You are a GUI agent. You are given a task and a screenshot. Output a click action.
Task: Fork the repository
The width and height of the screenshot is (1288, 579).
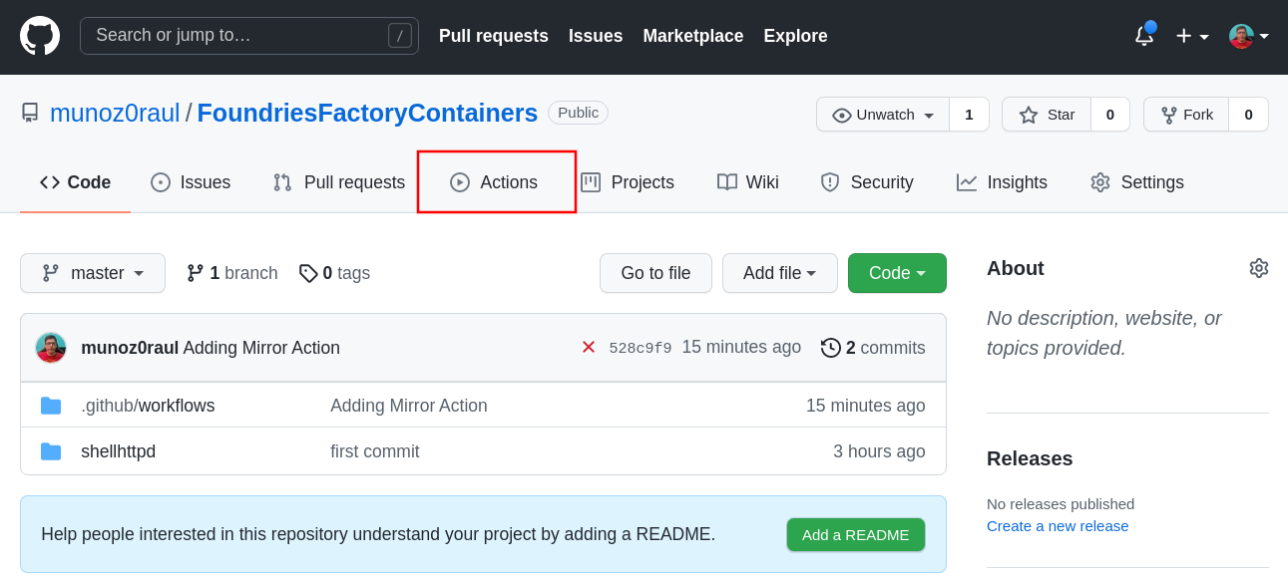[1186, 115]
